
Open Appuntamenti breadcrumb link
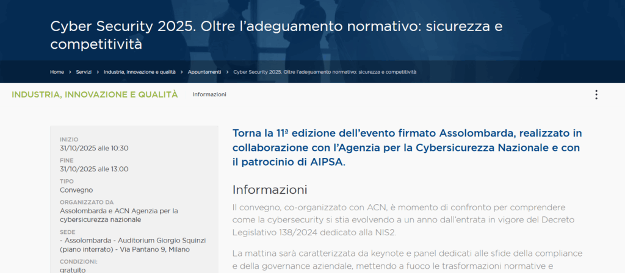tap(204, 72)
